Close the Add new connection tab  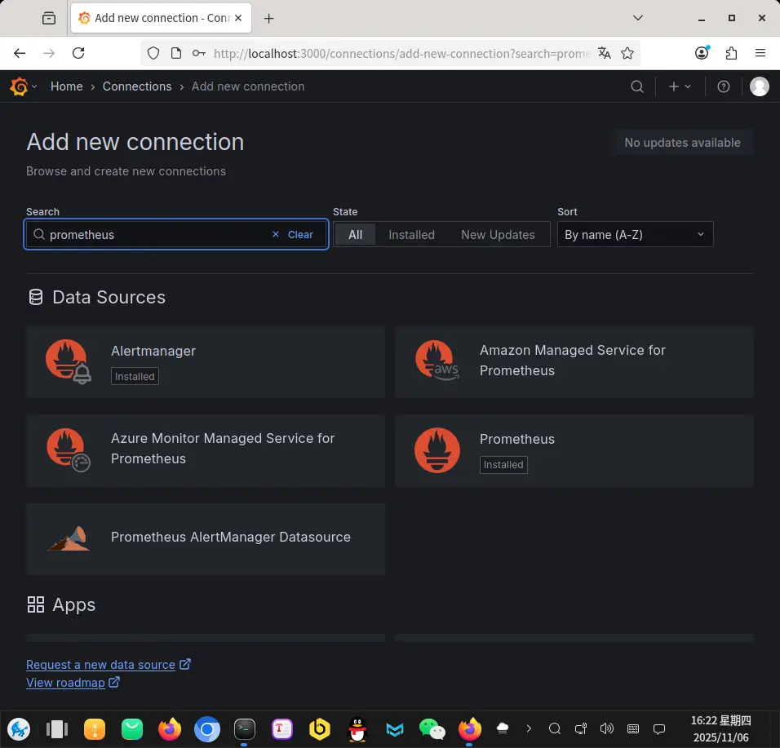[238, 18]
